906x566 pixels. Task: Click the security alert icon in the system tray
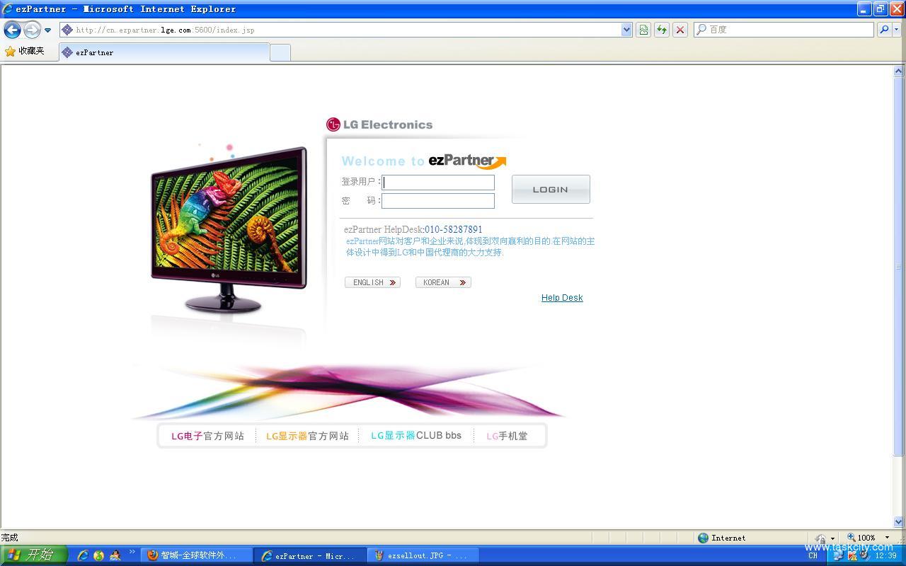pyautogui.click(x=852, y=555)
